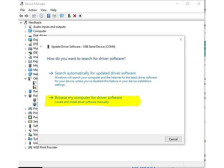Select the Nerdtopia root label
The height and width of the screenshot is (168, 224).
tap(35, 22)
